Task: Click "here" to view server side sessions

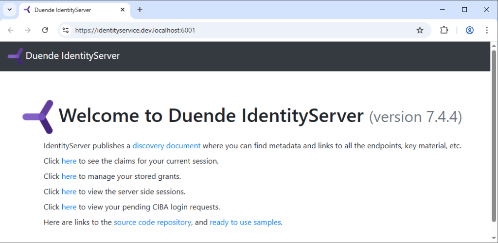Action: (x=69, y=191)
